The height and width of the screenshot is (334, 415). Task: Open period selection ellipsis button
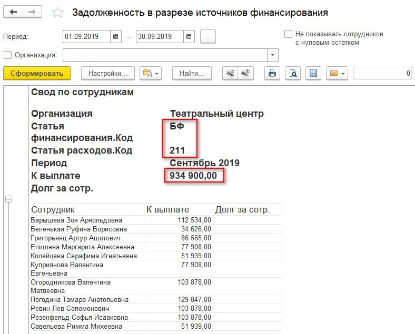208,37
